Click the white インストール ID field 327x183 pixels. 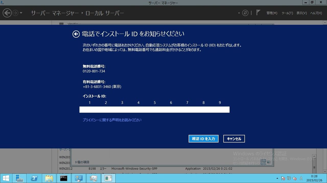point(154,110)
